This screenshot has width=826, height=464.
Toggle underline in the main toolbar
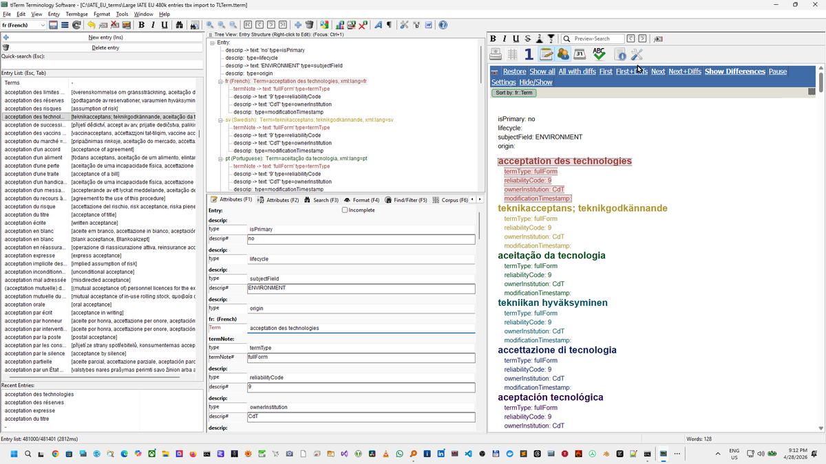[x=164, y=25]
